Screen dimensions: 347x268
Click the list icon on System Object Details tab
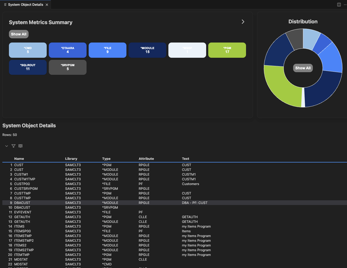pos(5,5)
